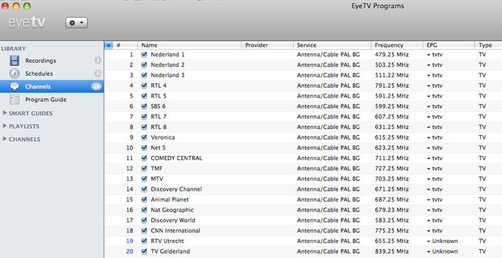Viewport: 502px width, 258px height.
Task: Expand the Playlists section
Action: coord(5,126)
